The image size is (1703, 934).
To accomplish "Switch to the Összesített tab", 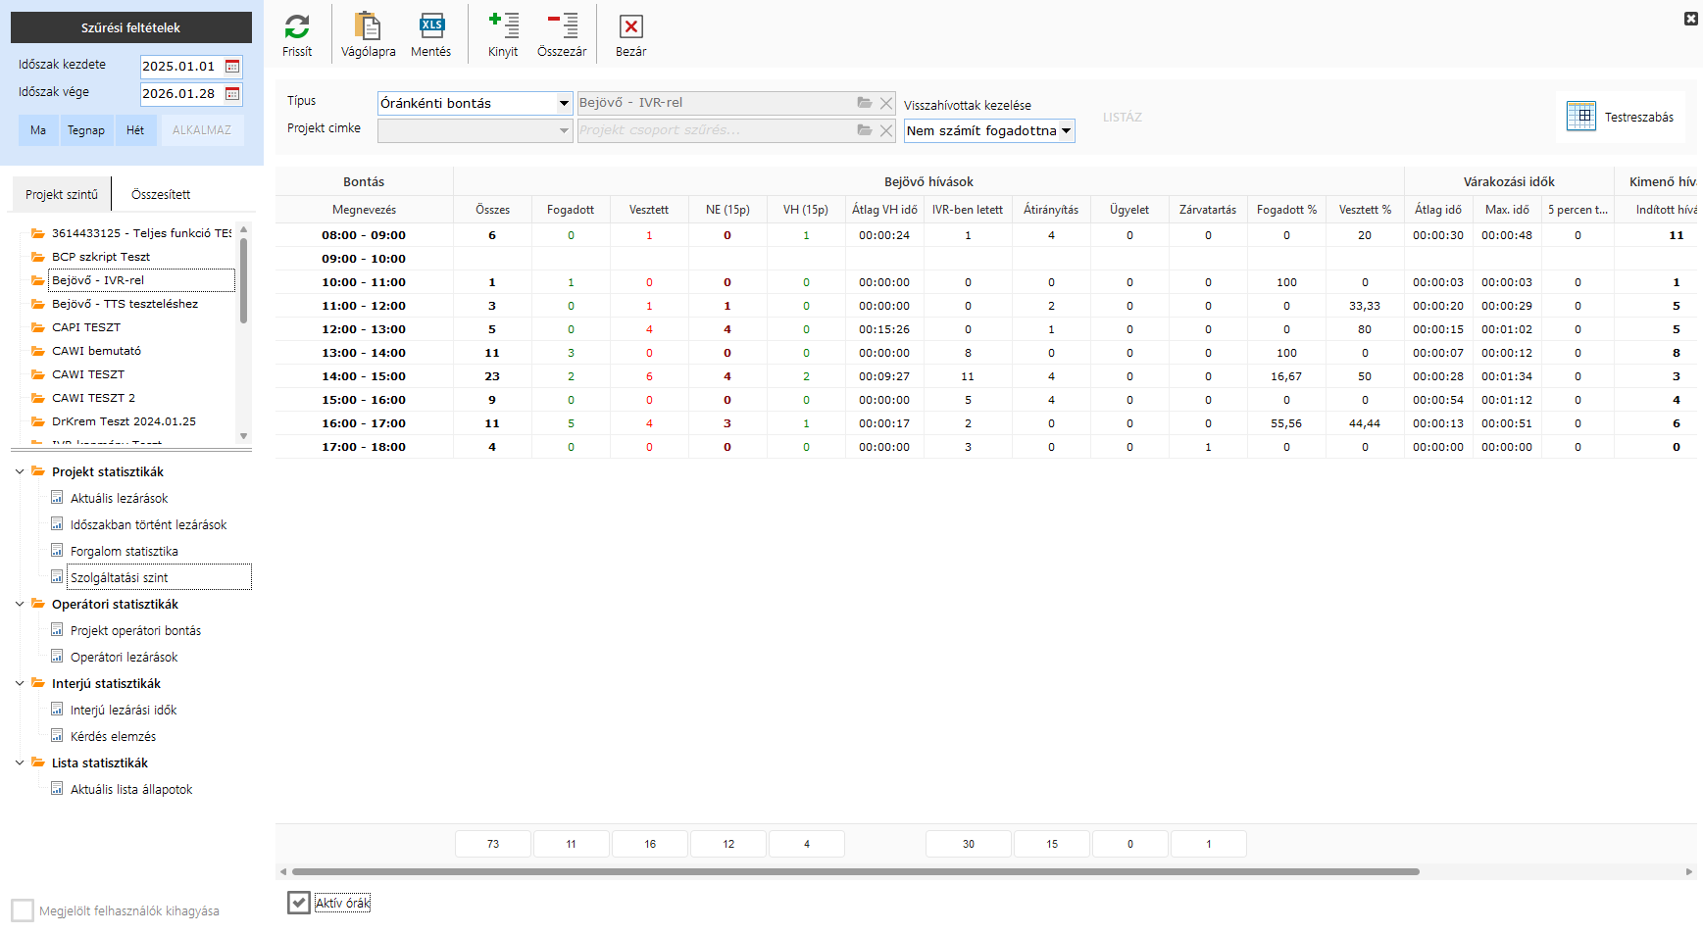I will tap(161, 194).
